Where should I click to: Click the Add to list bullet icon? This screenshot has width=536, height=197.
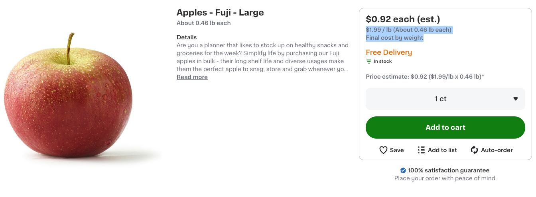[421, 150]
